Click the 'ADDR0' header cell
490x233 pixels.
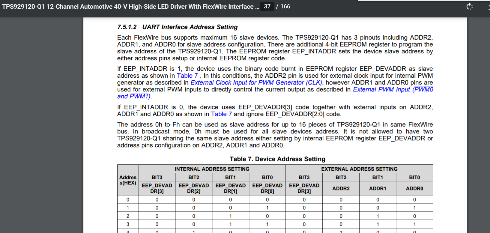[x=414, y=188]
